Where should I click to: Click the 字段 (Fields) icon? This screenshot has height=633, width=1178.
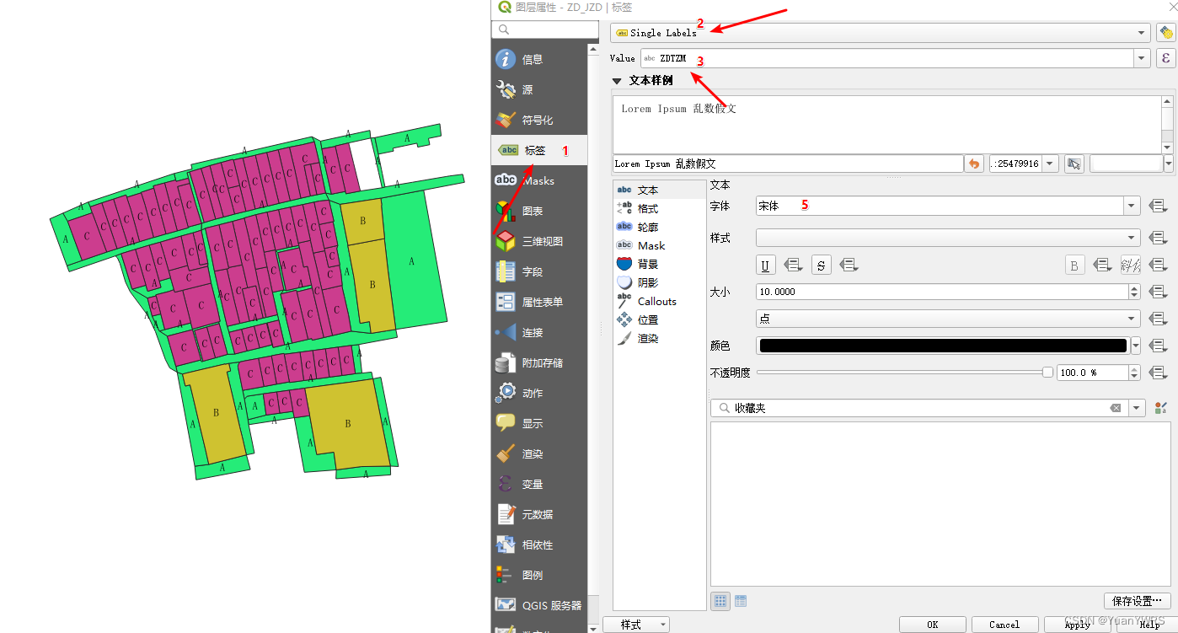click(x=506, y=271)
